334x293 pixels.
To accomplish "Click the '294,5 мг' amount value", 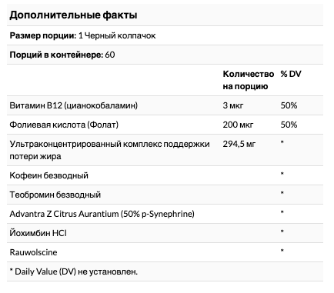I will point(239,144).
